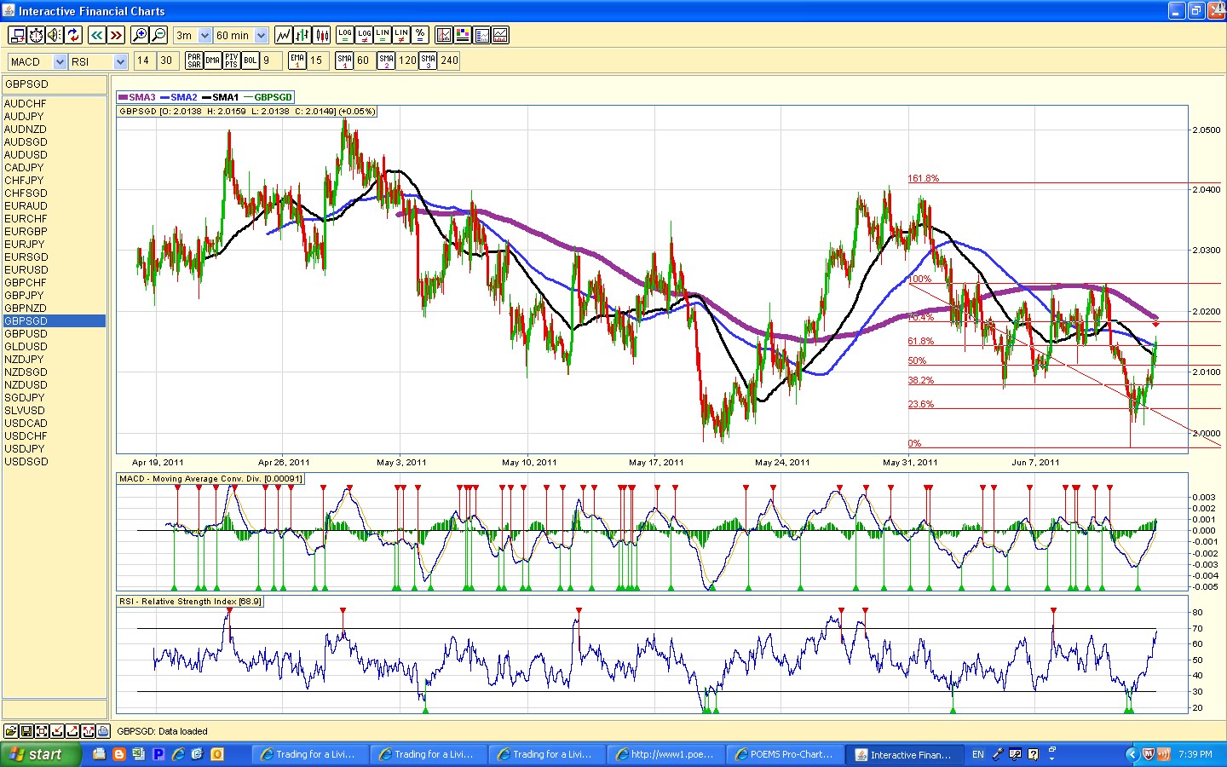The width and height of the screenshot is (1227, 767).
Task: Click the Bollinger period field showing 9
Action: tap(270, 61)
